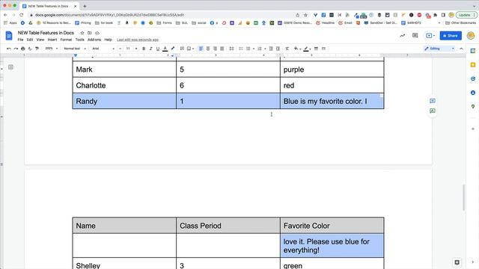Click the Print icon
479x269 pixels.
(23, 49)
